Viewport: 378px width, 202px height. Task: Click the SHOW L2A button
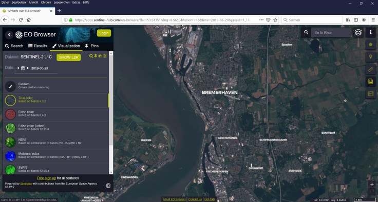coord(68,57)
